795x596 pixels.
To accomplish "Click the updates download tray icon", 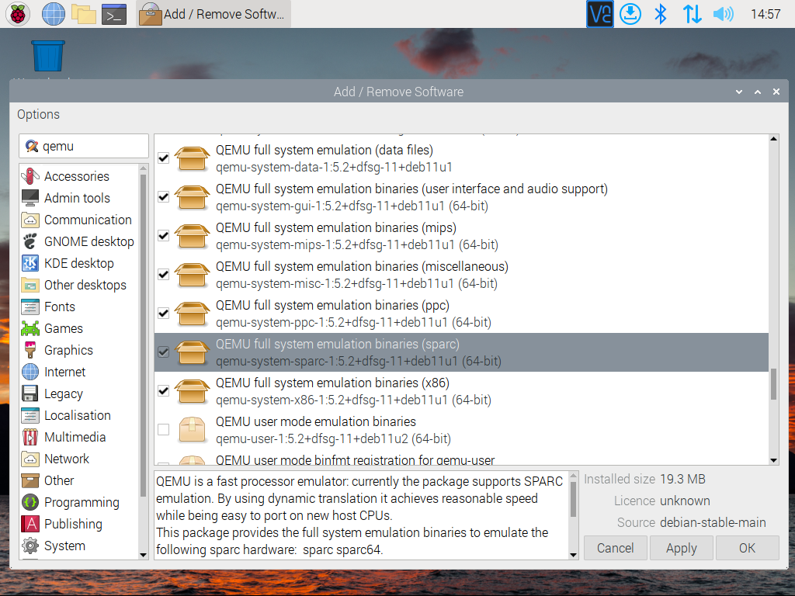I will [x=630, y=14].
